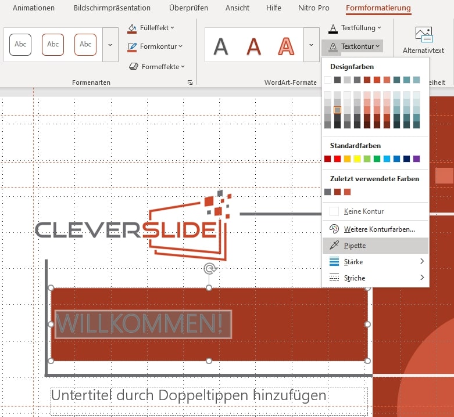Choose the Pipette eyedropper option
The image size is (454, 417).
click(376, 246)
